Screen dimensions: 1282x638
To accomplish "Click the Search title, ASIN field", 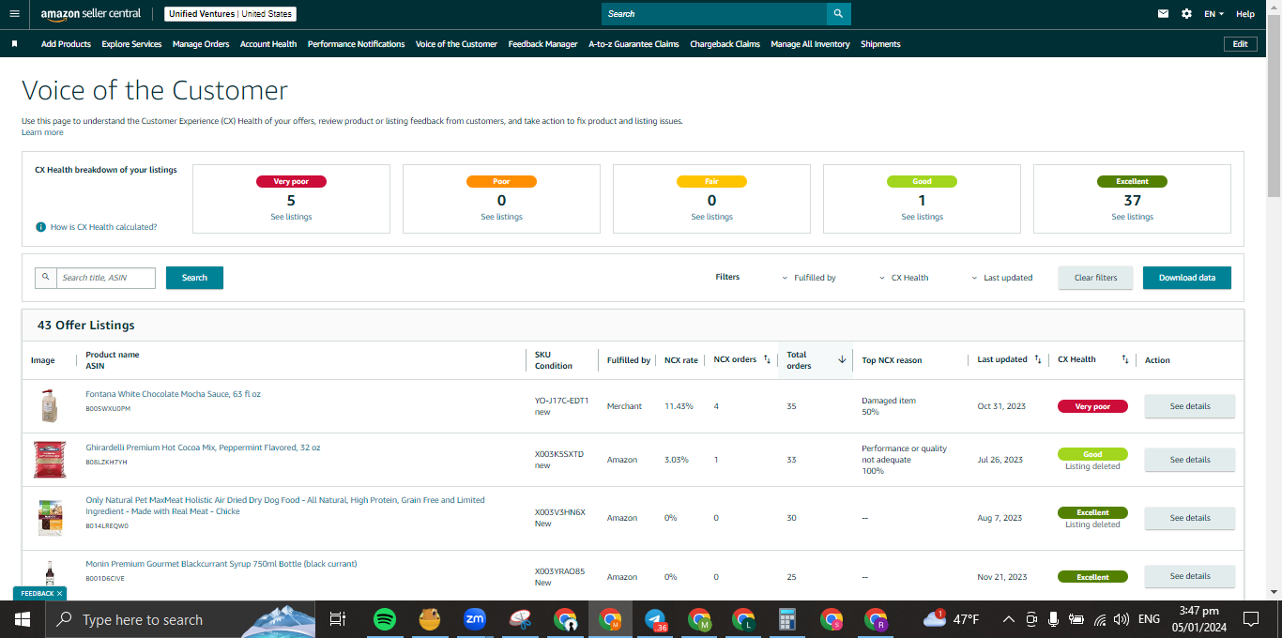I will point(105,278).
